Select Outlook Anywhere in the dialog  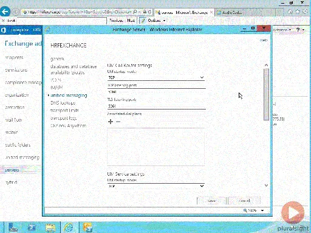[x=68, y=126]
